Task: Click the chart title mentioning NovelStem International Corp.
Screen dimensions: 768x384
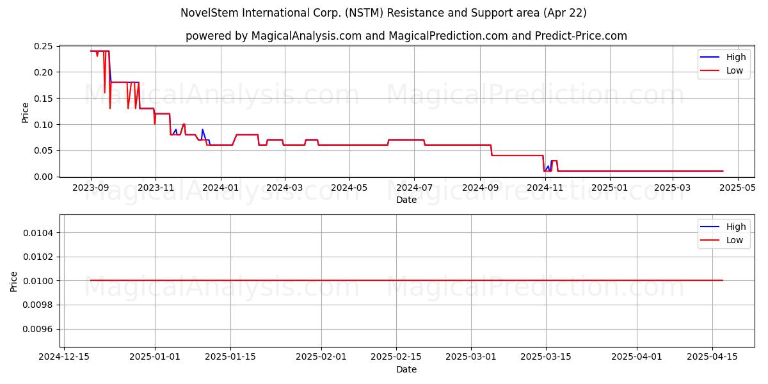Action: point(383,13)
